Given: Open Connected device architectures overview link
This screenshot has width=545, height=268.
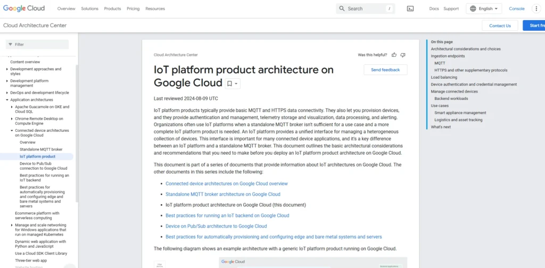Looking at the screenshot, I should point(227,183).
